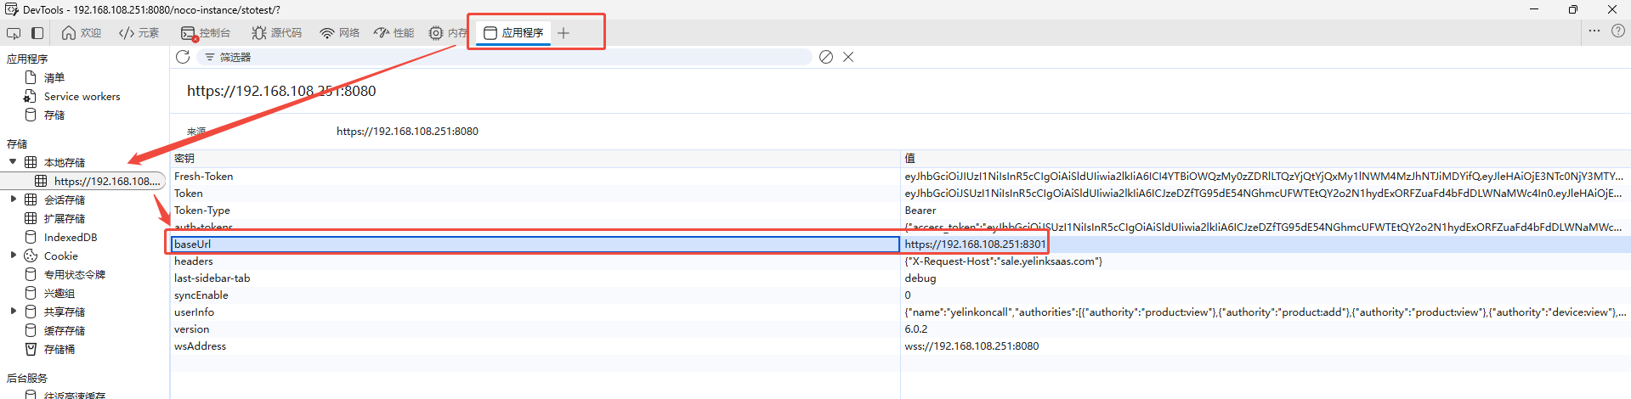Open Service workers in the sidebar
Screen dimensions: 1631x399
(x=82, y=96)
